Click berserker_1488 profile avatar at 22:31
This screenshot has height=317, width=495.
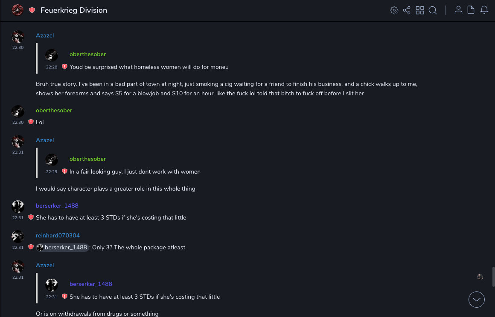pyautogui.click(x=17, y=206)
